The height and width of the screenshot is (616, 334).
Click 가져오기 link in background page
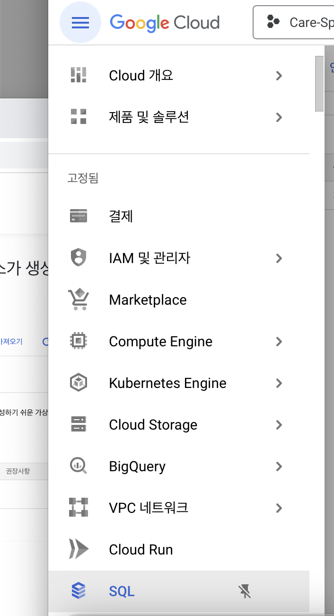coord(11,341)
